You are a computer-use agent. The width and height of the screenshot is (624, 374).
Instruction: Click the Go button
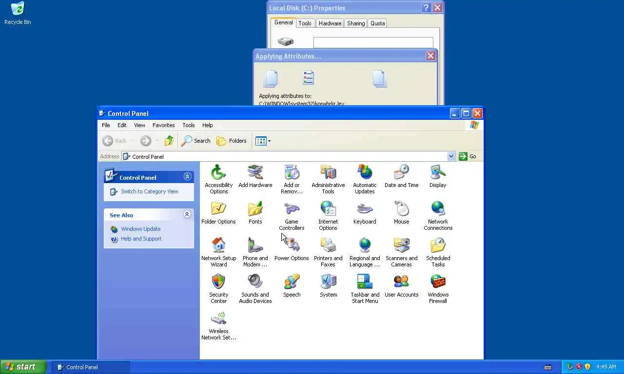click(468, 156)
